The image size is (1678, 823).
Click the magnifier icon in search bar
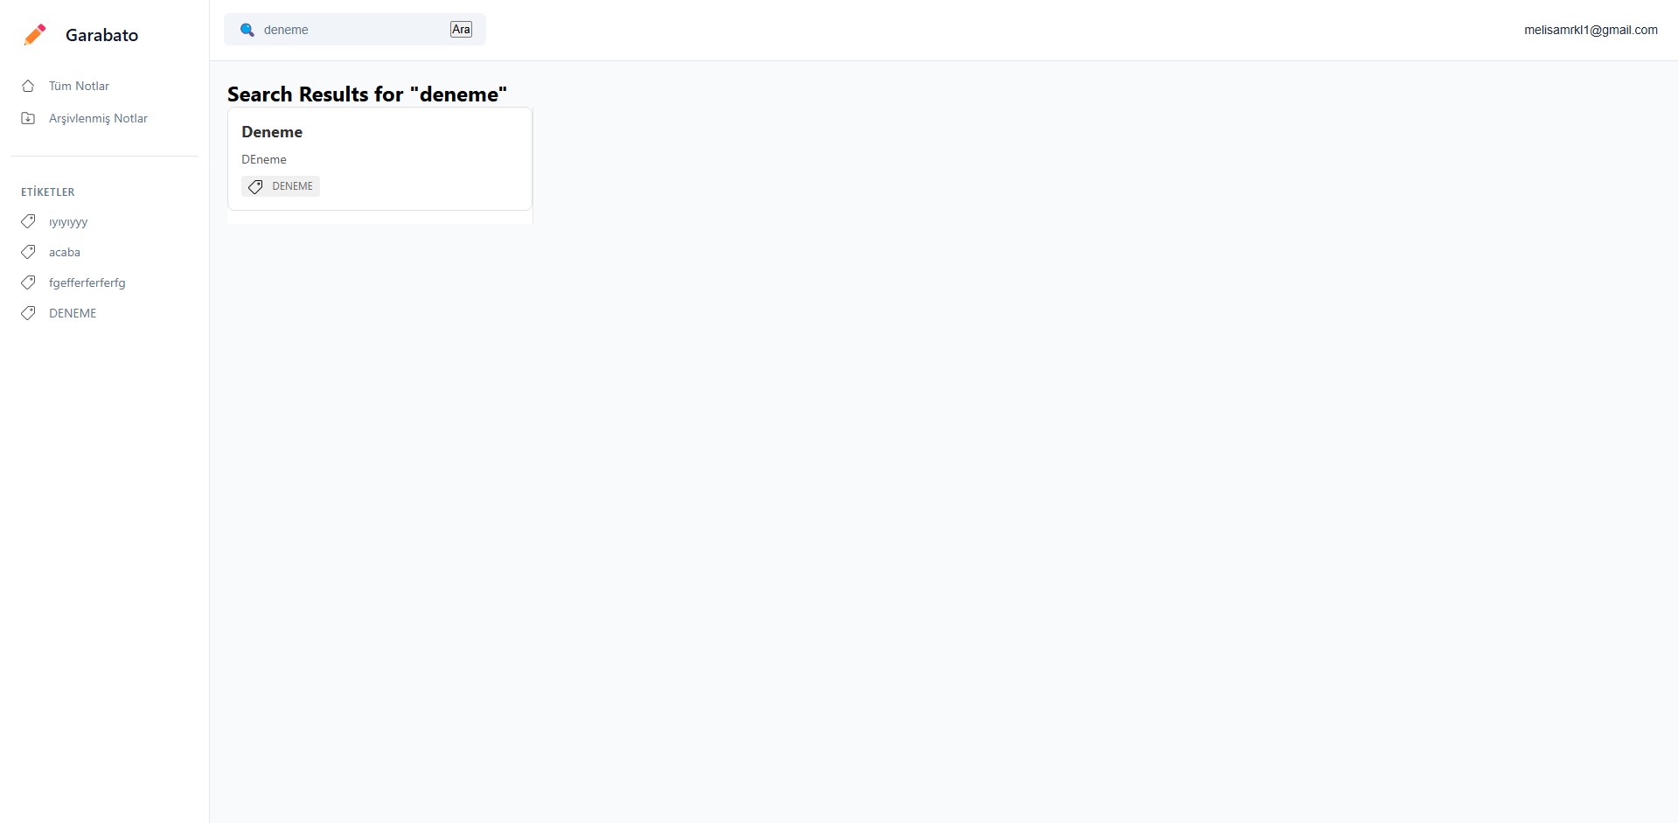247,30
